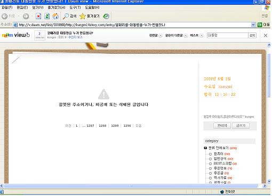Click the category panel header
The width and height of the screenshot is (272, 196).
[229, 141]
